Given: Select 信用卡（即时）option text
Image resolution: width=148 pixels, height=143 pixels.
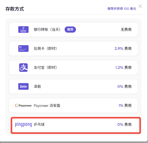Looking at the screenshot, I should coord(45,49).
